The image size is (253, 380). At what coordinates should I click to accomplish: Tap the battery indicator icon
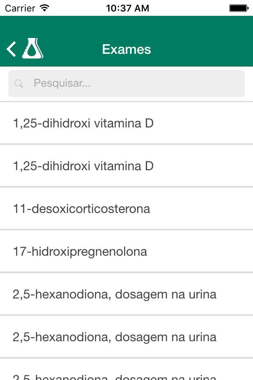239,8
